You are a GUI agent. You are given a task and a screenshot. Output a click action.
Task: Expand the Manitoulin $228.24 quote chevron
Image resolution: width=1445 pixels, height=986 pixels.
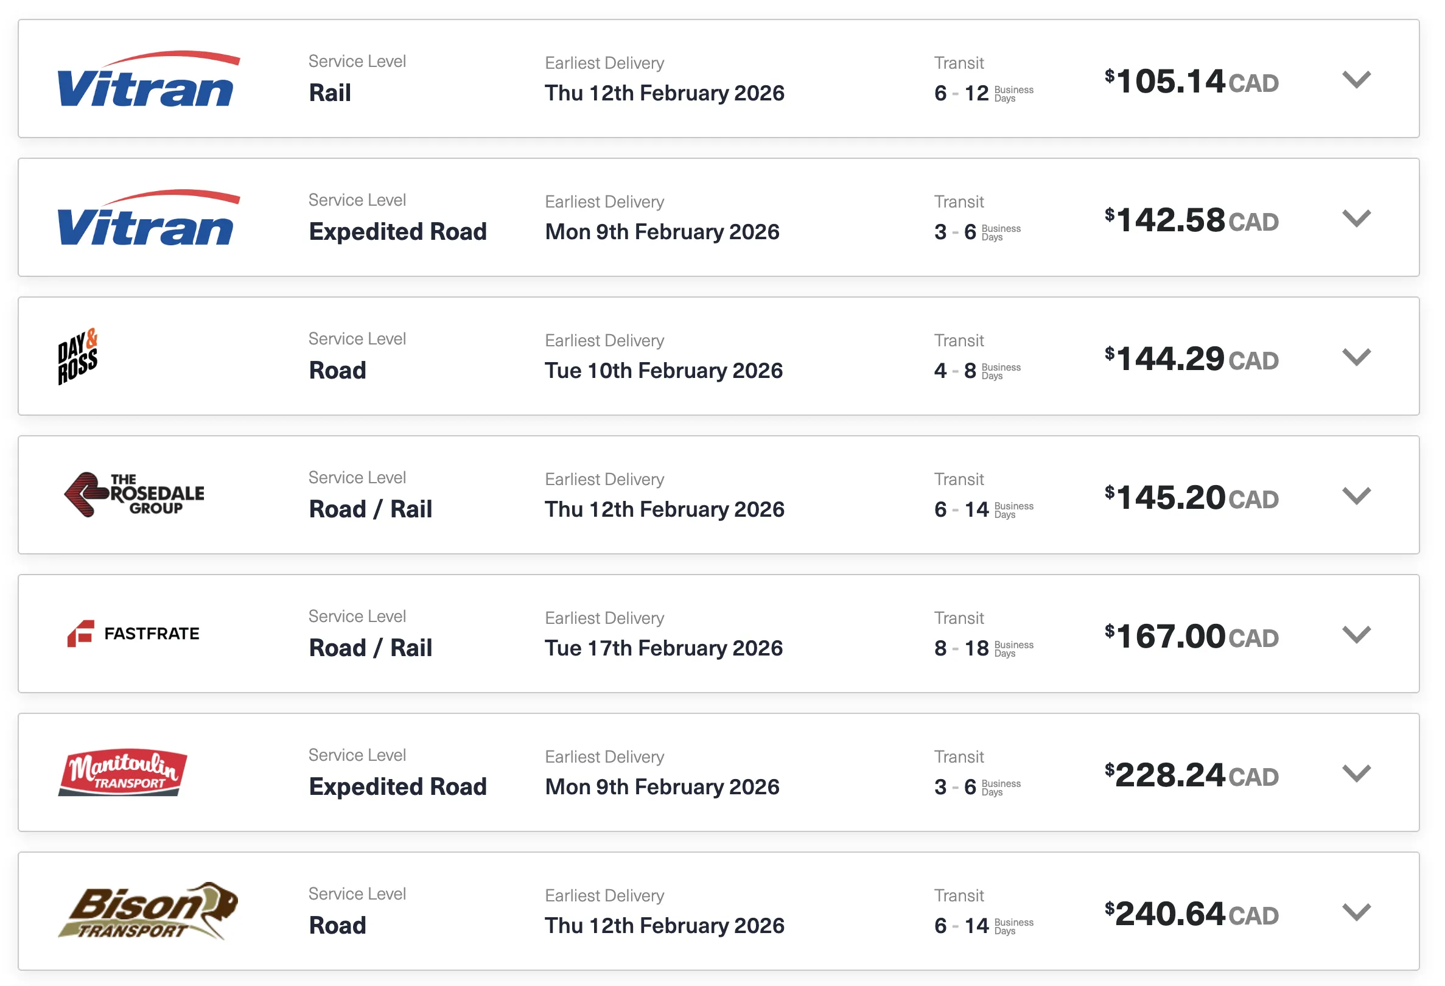pyautogui.click(x=1356, y=774)
